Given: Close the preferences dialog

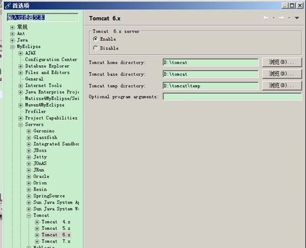Looking at the screenshot, I should 299,6.
